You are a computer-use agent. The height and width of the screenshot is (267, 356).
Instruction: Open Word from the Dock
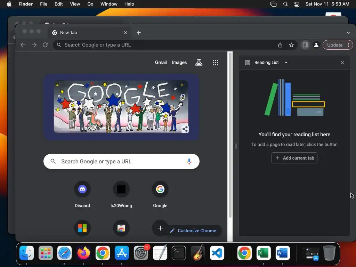(283, 253)
